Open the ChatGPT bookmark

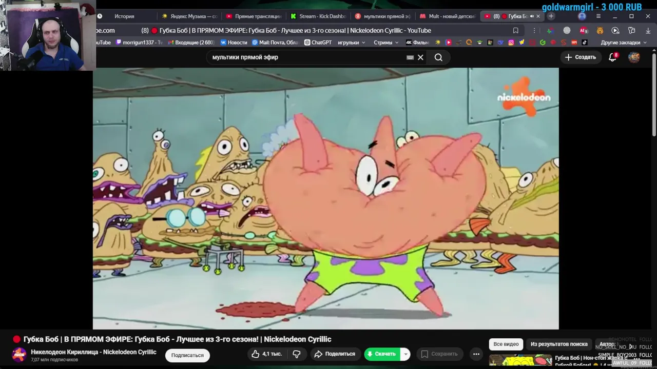click(318, 43)
